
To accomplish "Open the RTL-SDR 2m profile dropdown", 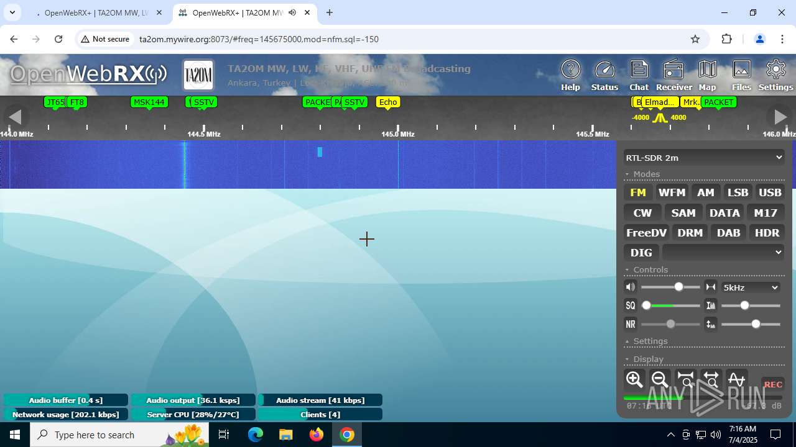I will click(x=704, y=158).
